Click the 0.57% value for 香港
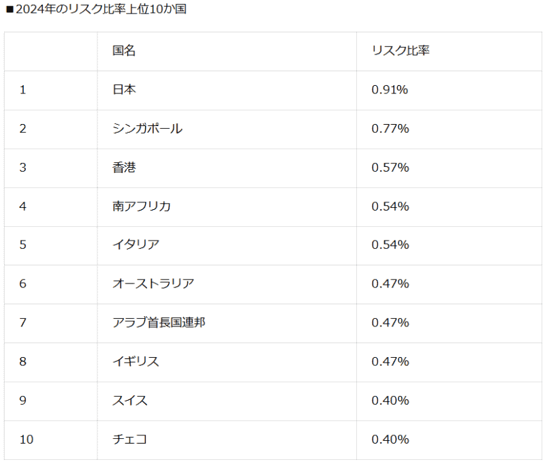Image resolution: width=545 pixels, height=462 pixels. coord(390,167)
